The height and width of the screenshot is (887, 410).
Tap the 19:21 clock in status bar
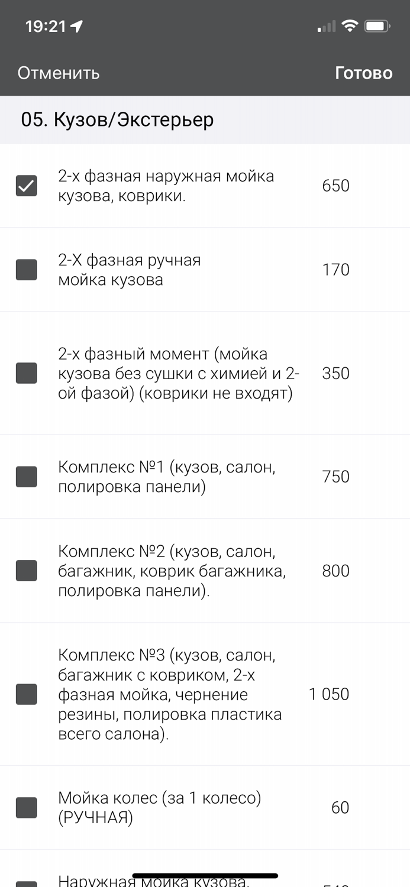(x=44, y=26)
